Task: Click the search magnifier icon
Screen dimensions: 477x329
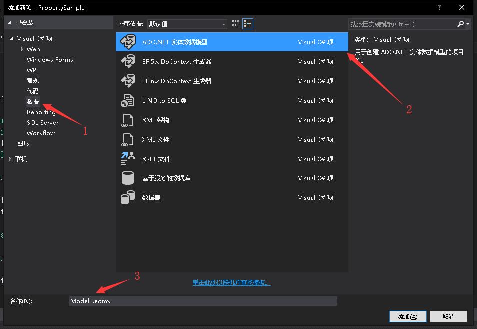Action: (x=460, y=24)
